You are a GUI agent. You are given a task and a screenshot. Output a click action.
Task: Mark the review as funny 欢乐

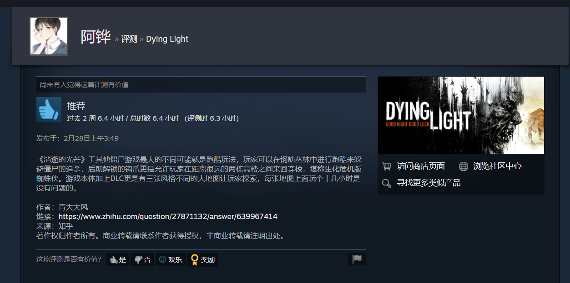pos(171,259)
